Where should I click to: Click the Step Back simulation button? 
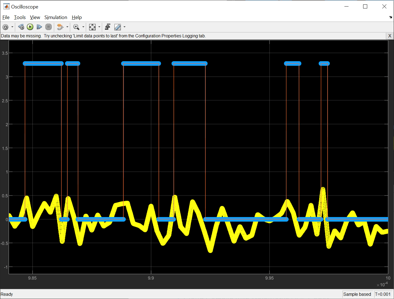[21, 27]
